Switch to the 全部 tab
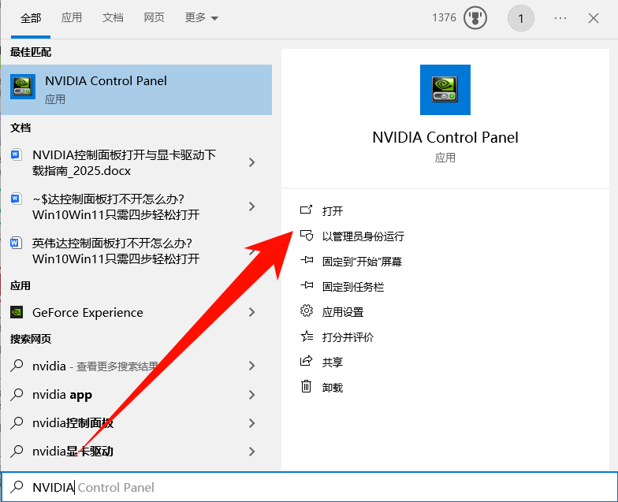Screen dimensions: 618x502 tap(31, 18)
